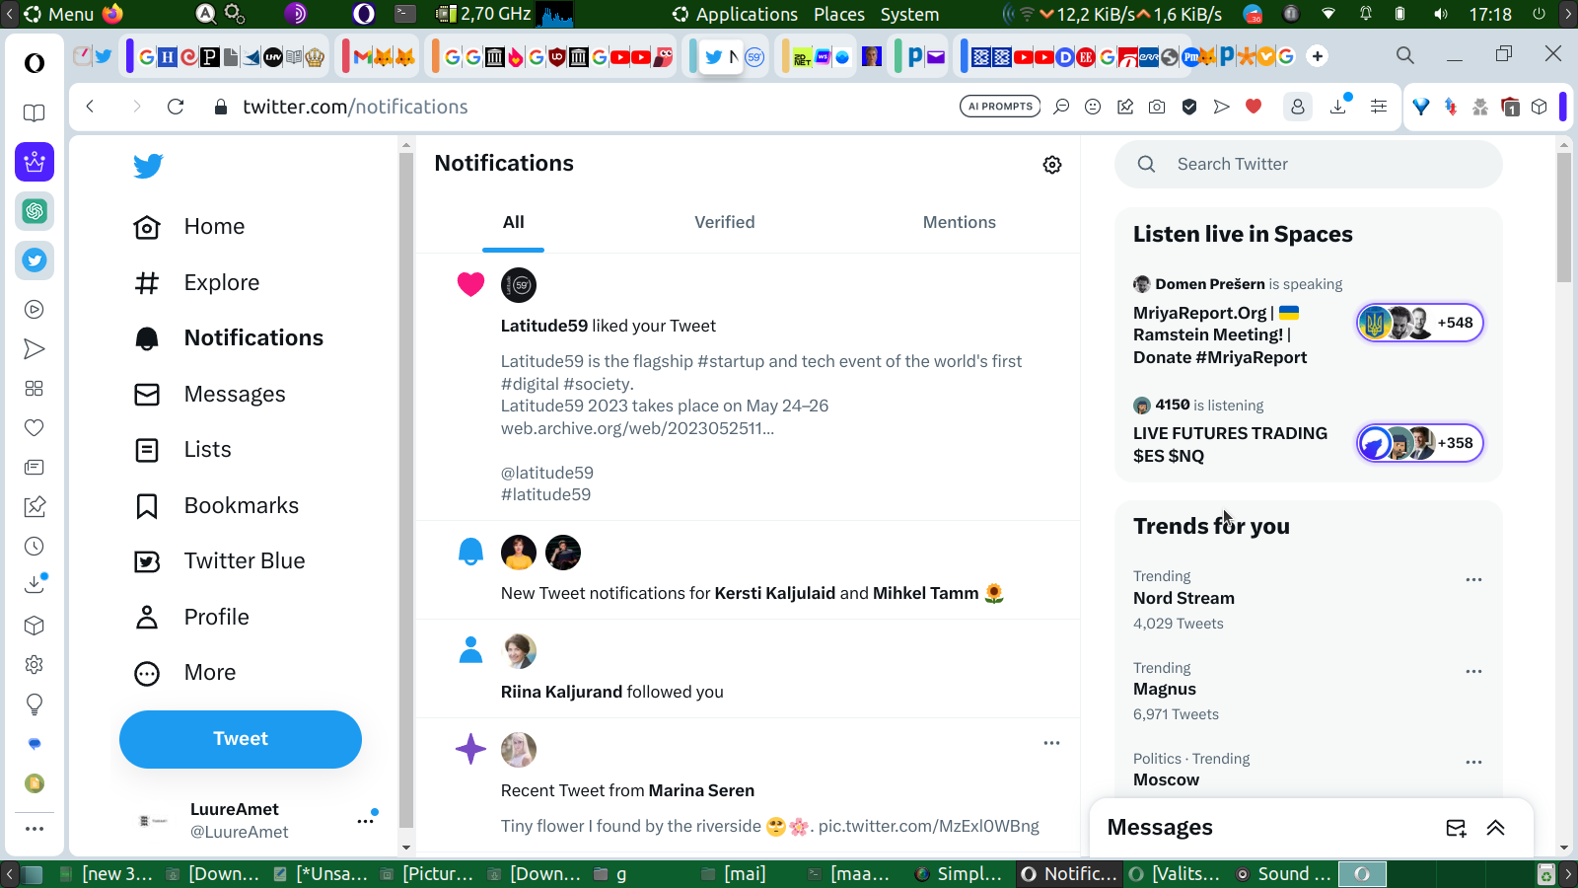This screenshot has height=888, width=1578.
Task: Open the Explore page
Action: point(197,283)
